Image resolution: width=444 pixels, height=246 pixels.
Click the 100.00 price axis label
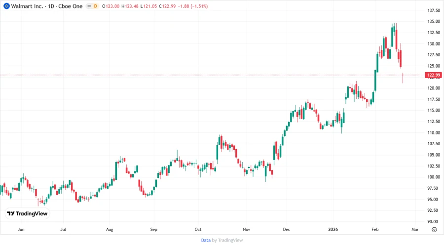coord(434,177)
